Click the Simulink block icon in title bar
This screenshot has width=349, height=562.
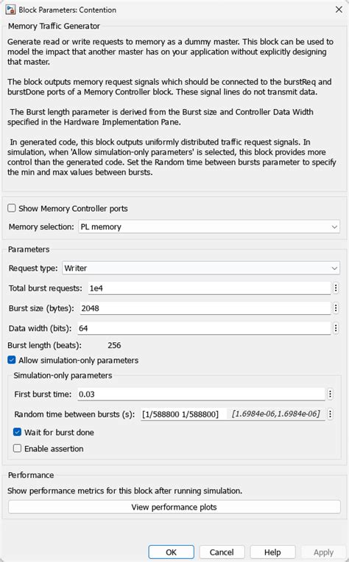(10, 10)
